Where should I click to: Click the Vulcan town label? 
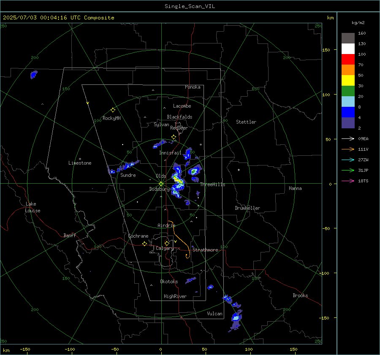[x=214, y=314]
